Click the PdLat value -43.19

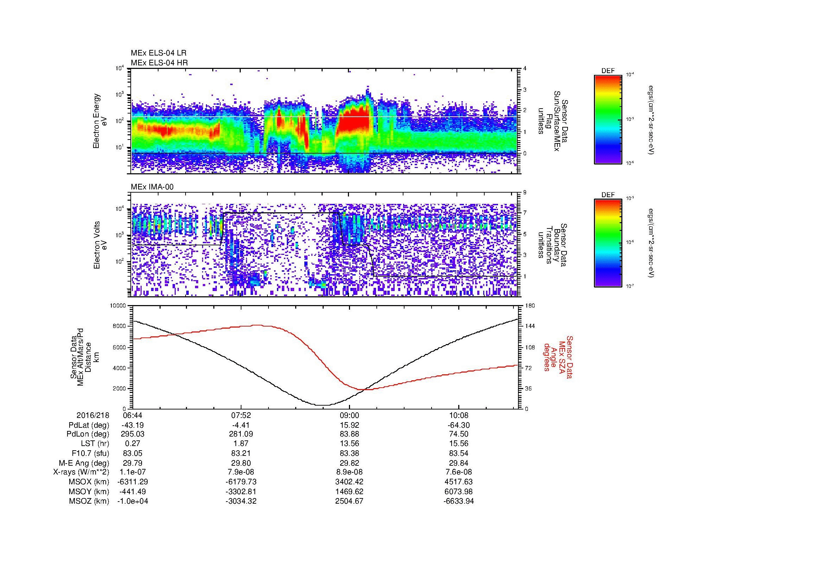point(132,425)
